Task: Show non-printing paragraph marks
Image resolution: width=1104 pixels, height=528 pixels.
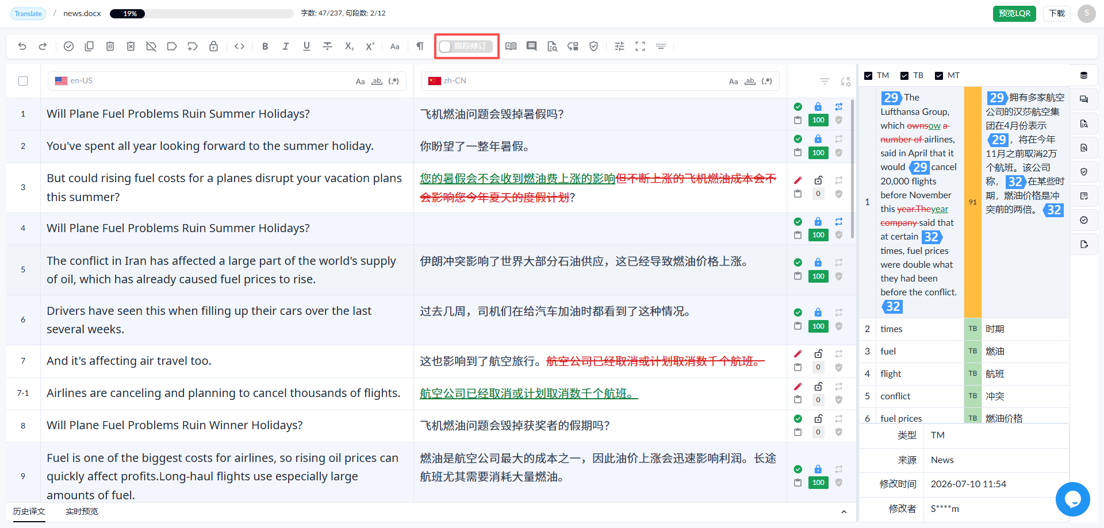Action: point(420,47)
